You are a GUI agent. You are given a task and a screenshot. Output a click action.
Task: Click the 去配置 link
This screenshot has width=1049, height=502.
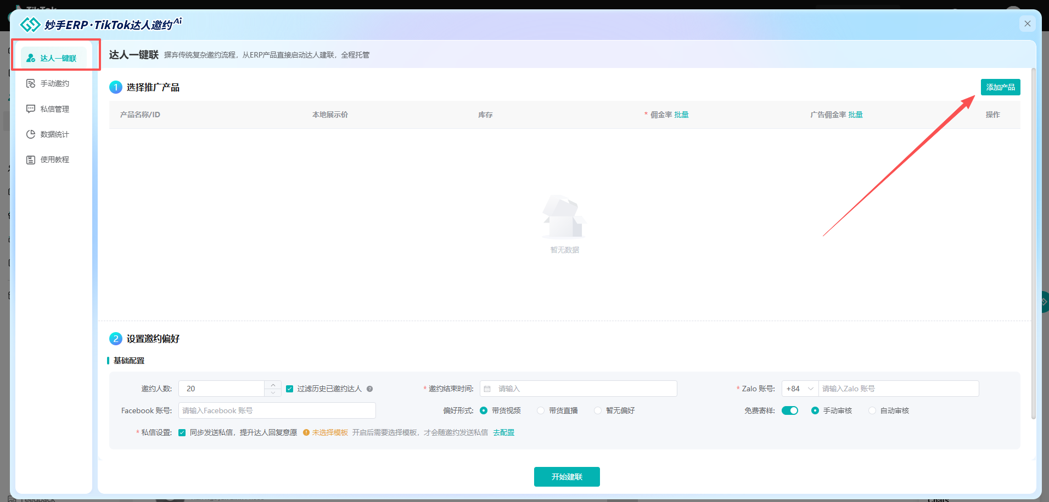tap(503, 432)
